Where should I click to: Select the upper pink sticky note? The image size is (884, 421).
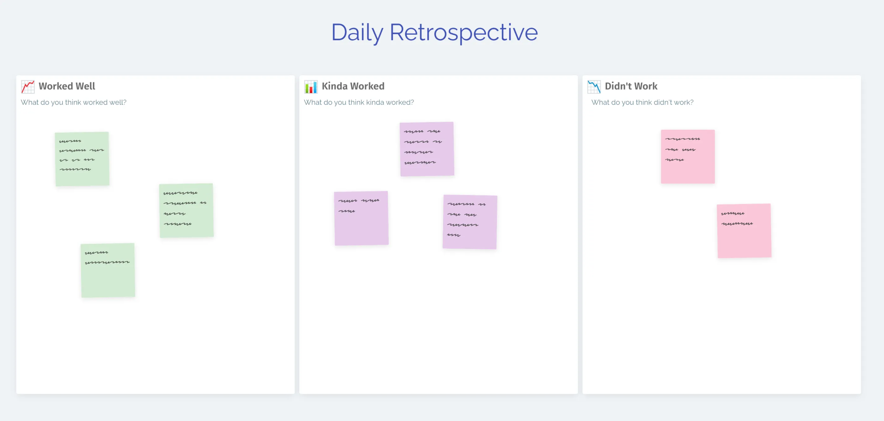click(x=688, y=156)
